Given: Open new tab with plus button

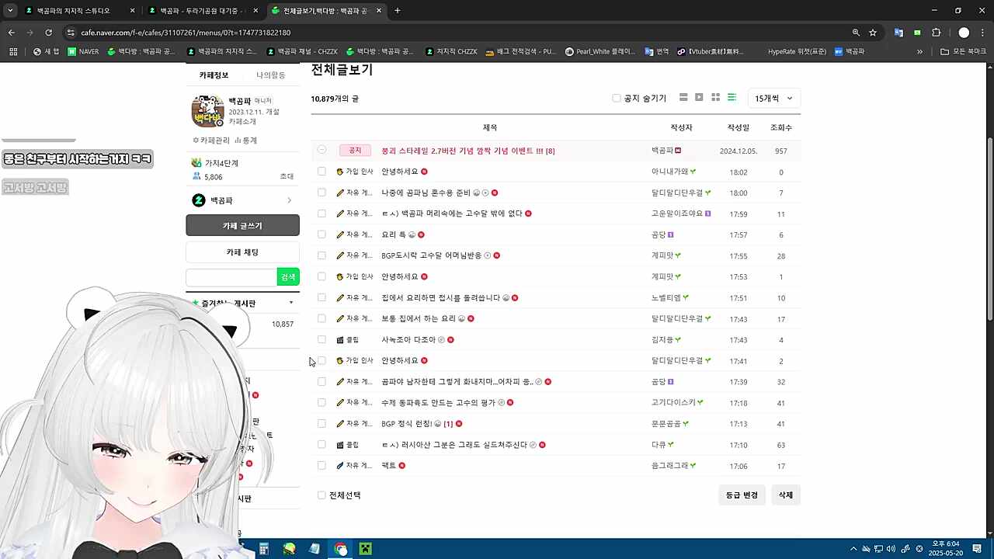Looking at the screenshot, I should pyautogui.click(x=398, y=11).
